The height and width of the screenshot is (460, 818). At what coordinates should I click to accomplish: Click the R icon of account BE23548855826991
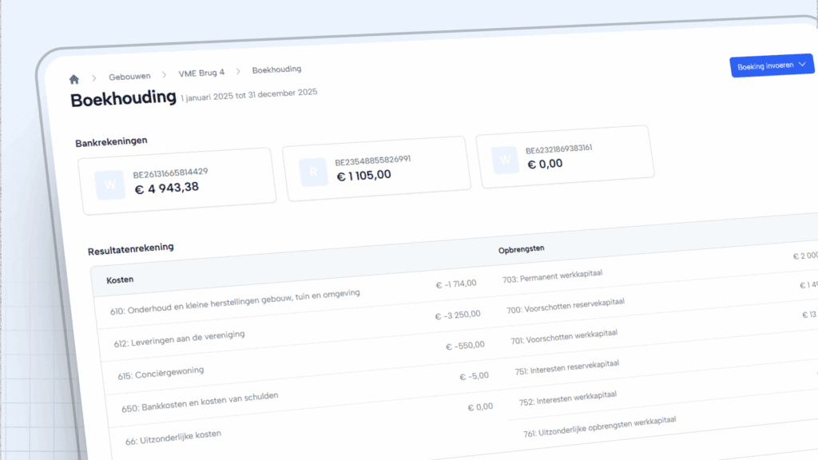[313, 172]
